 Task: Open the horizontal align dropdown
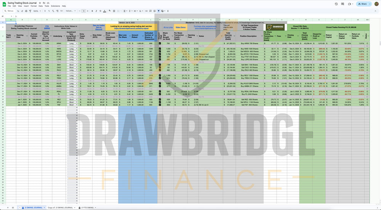coord(125,11)
